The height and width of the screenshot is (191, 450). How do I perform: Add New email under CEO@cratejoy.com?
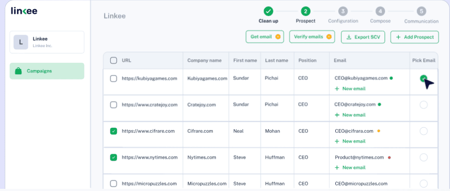(350, 115)
